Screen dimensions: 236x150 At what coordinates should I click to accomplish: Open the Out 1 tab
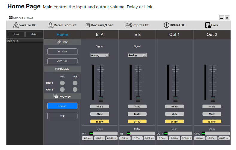point(174,35)
